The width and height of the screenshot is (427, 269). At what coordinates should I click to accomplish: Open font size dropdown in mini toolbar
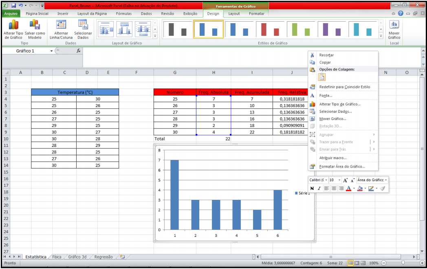(x=338, y=180)
